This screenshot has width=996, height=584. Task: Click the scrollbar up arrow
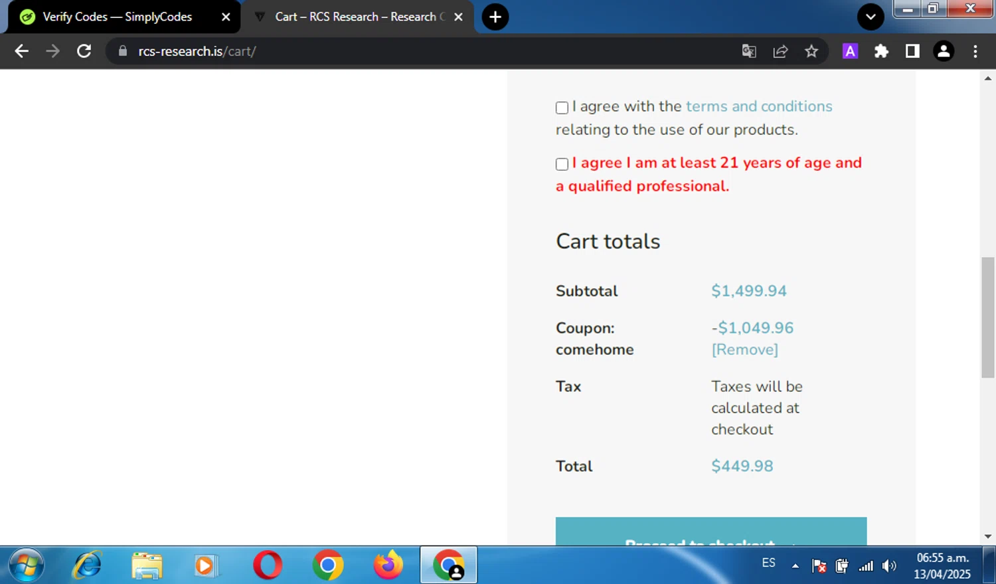(x=988, y=78)
